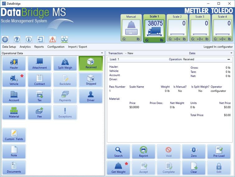This screenshot has width=235, height=177.
Task: Click the Is Manual? header
Action: [x=180, y=87]
